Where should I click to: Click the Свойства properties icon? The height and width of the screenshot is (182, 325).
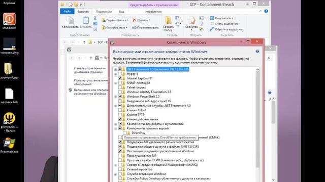[x=191, y=24]
